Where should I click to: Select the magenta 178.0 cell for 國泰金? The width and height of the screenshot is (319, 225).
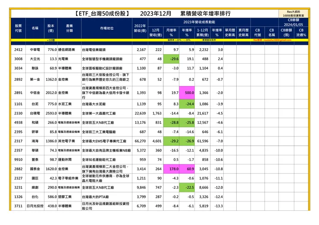(171, 169)
